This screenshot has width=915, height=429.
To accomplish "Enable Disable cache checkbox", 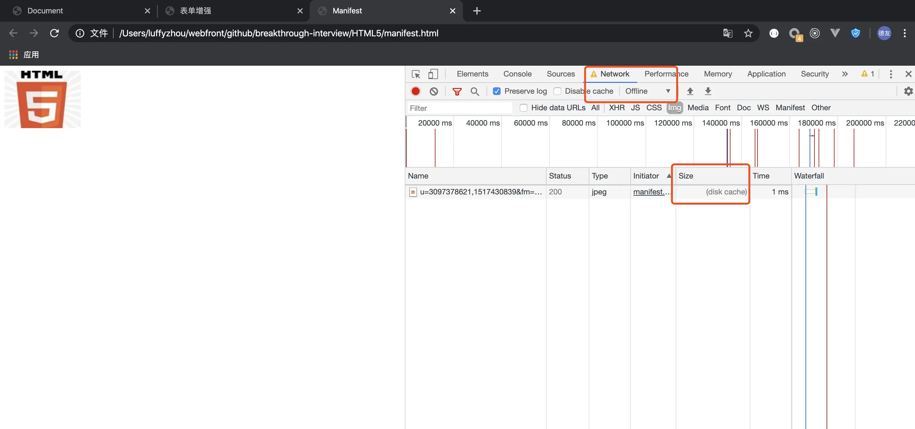I will pos(557,91).
